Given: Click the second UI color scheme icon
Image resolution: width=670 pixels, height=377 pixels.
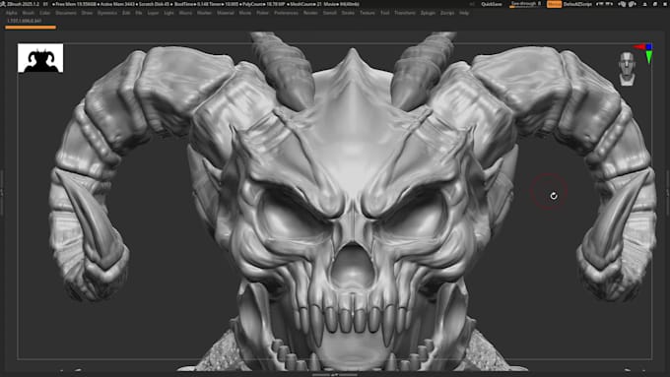Looking at the screenshot, I should (x=632, y=4).
